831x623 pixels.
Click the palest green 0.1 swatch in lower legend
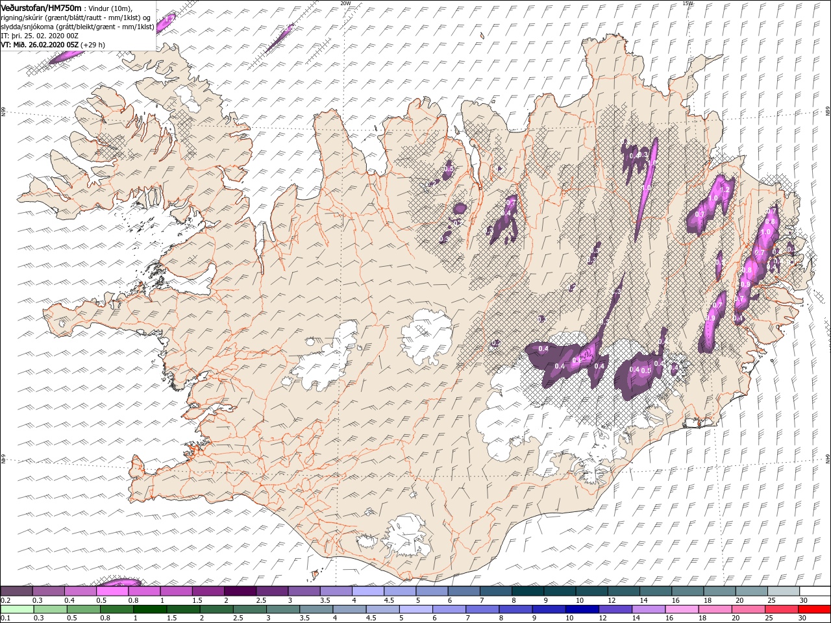point(17,609)
